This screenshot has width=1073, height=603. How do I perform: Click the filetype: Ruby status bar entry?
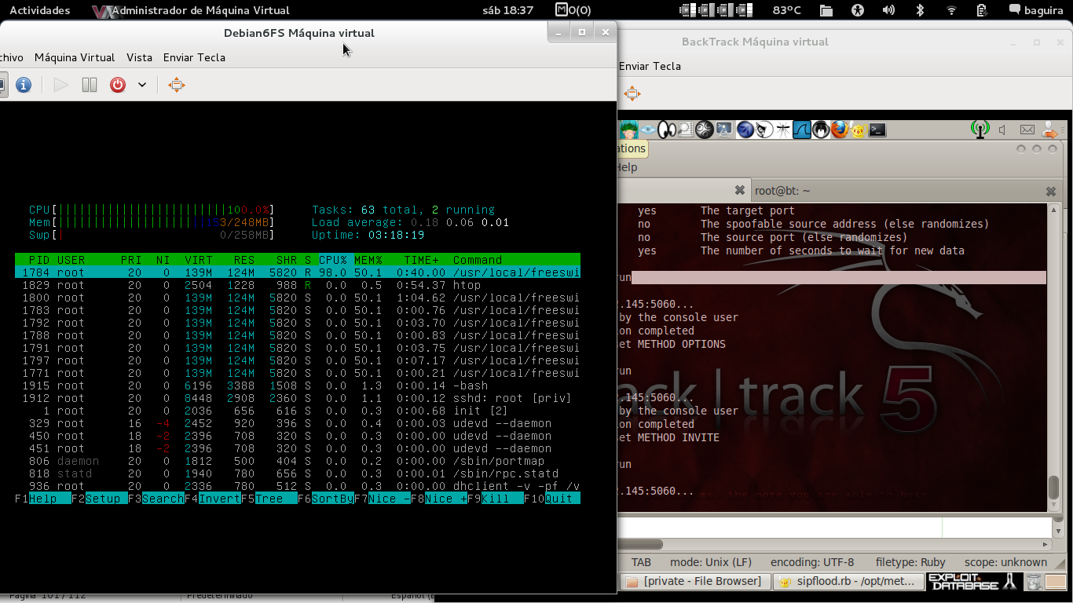click(910, 562)
